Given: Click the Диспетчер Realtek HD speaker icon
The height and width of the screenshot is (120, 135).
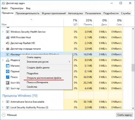Looking at the screenshot, I should point(7,43).
